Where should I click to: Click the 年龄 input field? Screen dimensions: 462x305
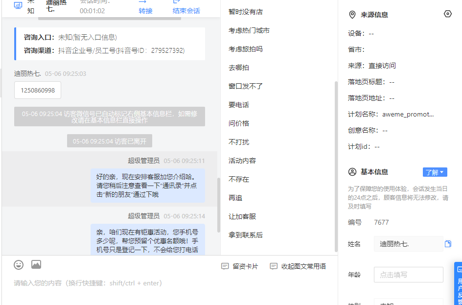tap(408, 275)
